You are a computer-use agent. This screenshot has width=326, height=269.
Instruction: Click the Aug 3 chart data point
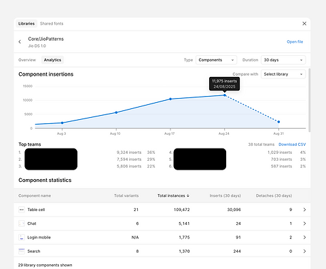(62, 123)
